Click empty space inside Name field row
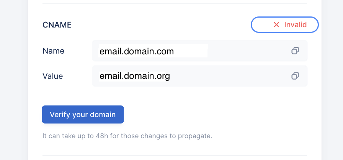The width and height of the screenshot is (343, 160). (x=247, y=51)
